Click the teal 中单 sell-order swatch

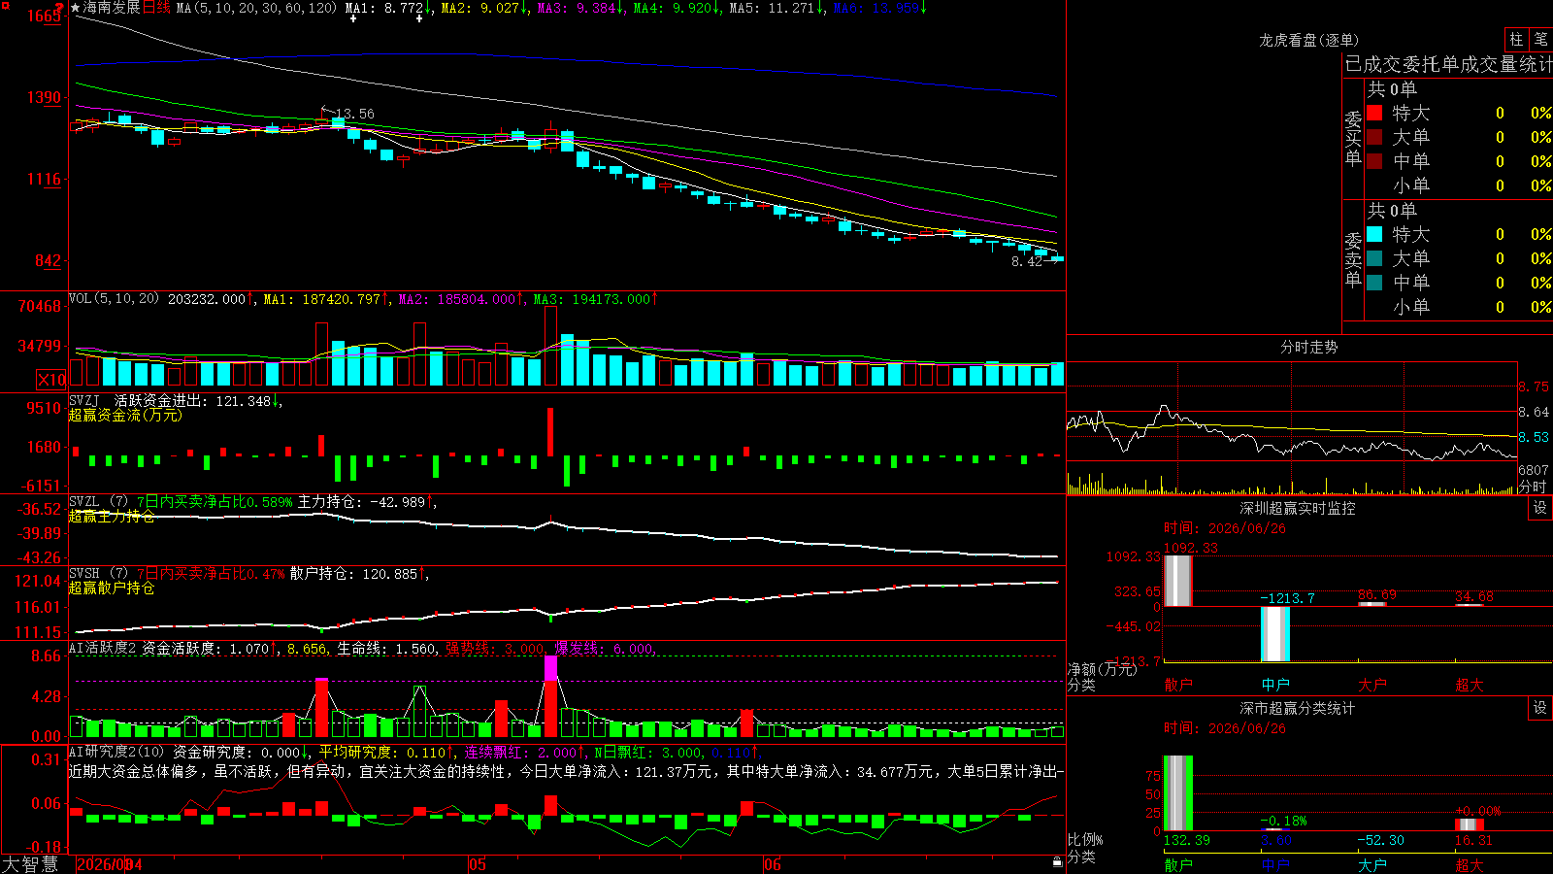pyautogui.click(x=1374, y=283)
